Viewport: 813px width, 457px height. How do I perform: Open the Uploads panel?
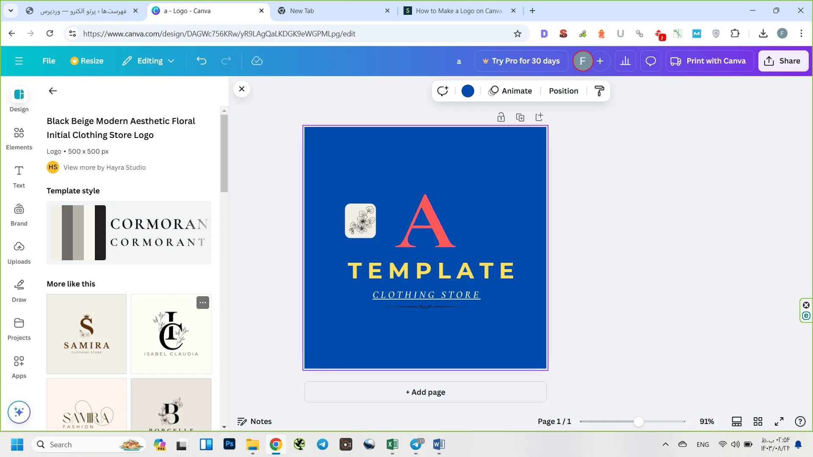[x=19, y=253]
